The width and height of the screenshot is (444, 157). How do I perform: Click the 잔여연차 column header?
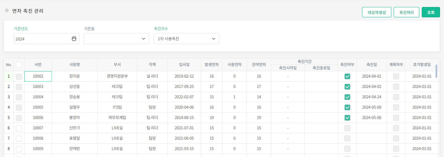(259, 65)
